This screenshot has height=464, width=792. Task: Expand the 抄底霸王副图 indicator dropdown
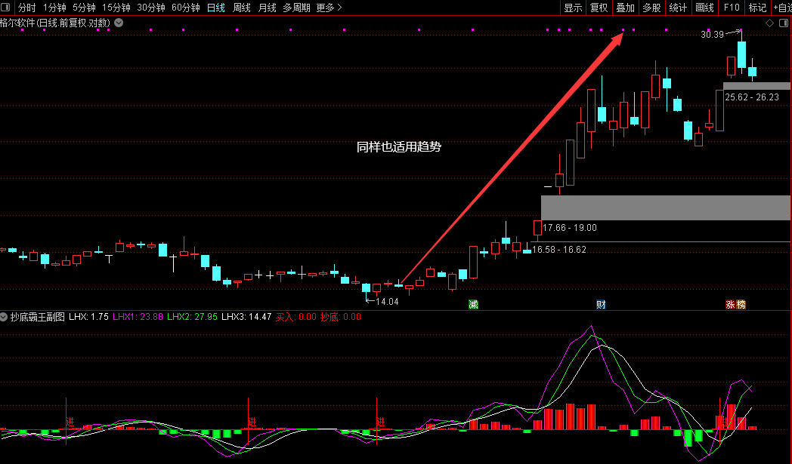click(4, 317)
